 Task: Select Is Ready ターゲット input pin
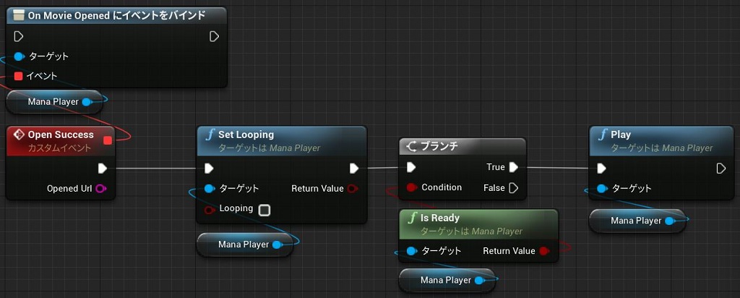coord(411,251)
